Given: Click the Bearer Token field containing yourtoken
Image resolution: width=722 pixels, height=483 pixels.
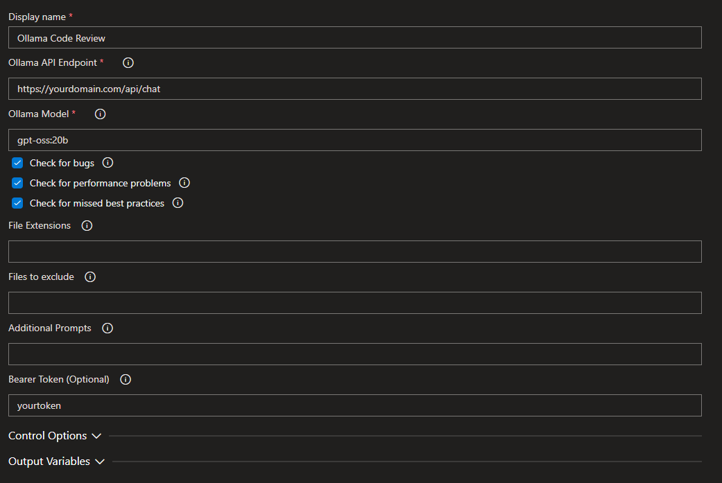Looking at the screenshot, I should tap(354, 405).
